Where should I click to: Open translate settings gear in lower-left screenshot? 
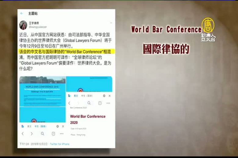pos(58,126)
